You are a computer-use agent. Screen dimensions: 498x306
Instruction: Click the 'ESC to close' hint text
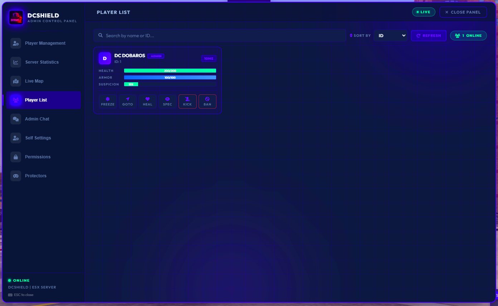tap(24, 295)
